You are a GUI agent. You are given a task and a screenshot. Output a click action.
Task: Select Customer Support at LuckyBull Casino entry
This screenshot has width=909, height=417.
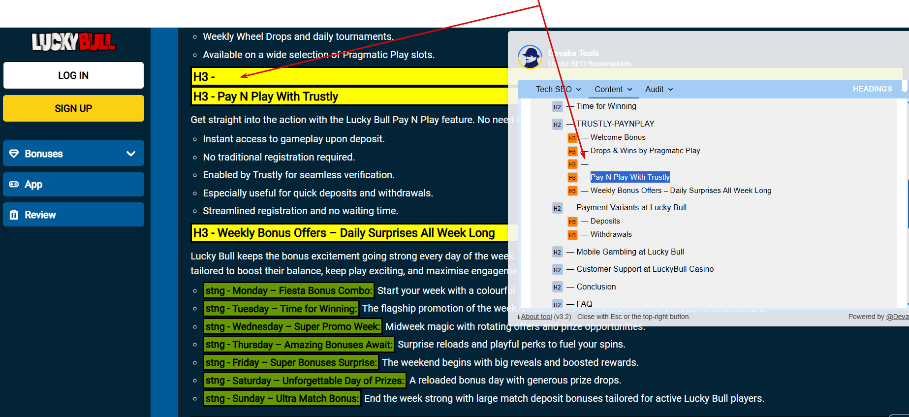[x=645, y=269]
